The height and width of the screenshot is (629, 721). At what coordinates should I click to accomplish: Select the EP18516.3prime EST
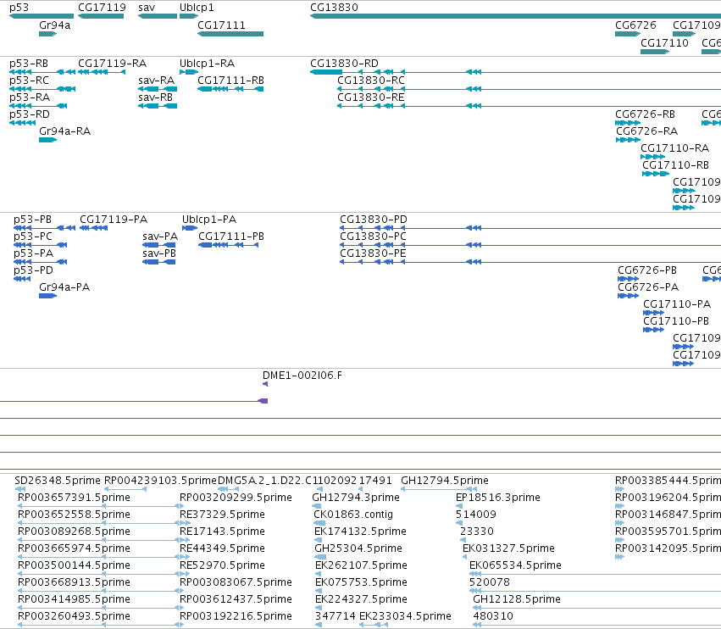459,506
